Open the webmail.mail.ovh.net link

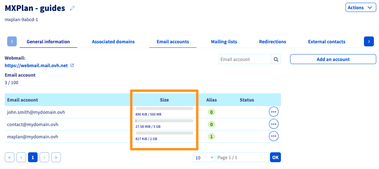(37, 65)
